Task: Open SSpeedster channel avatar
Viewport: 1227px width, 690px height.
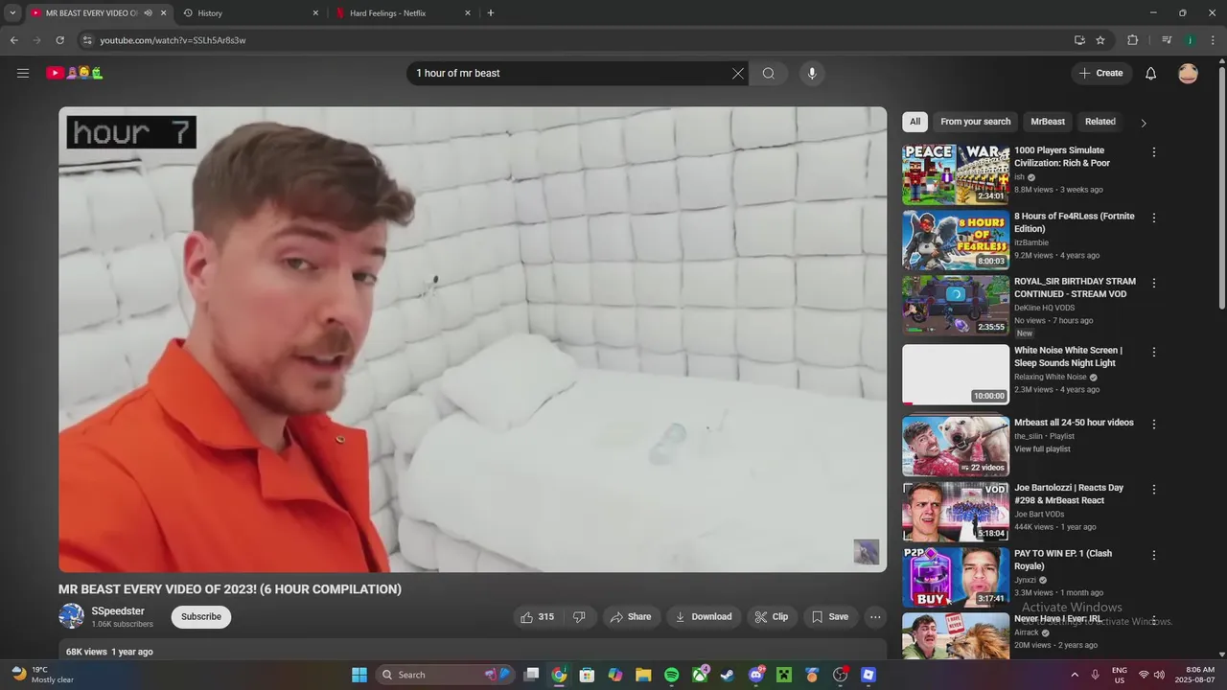Action: 71,616
